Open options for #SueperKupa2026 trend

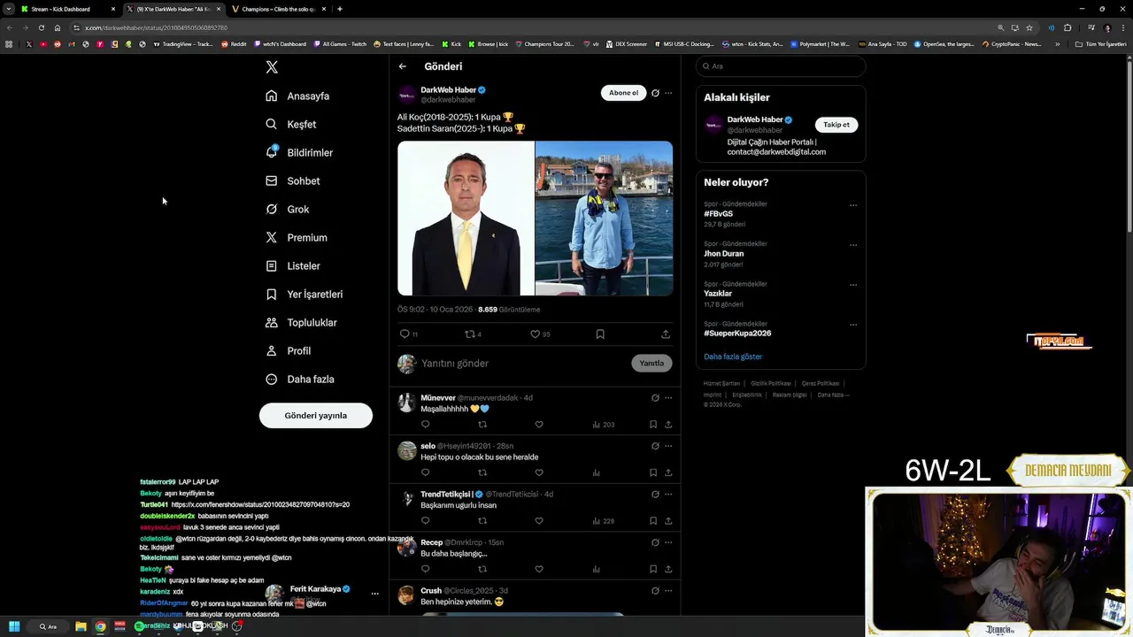pos(853,325)
